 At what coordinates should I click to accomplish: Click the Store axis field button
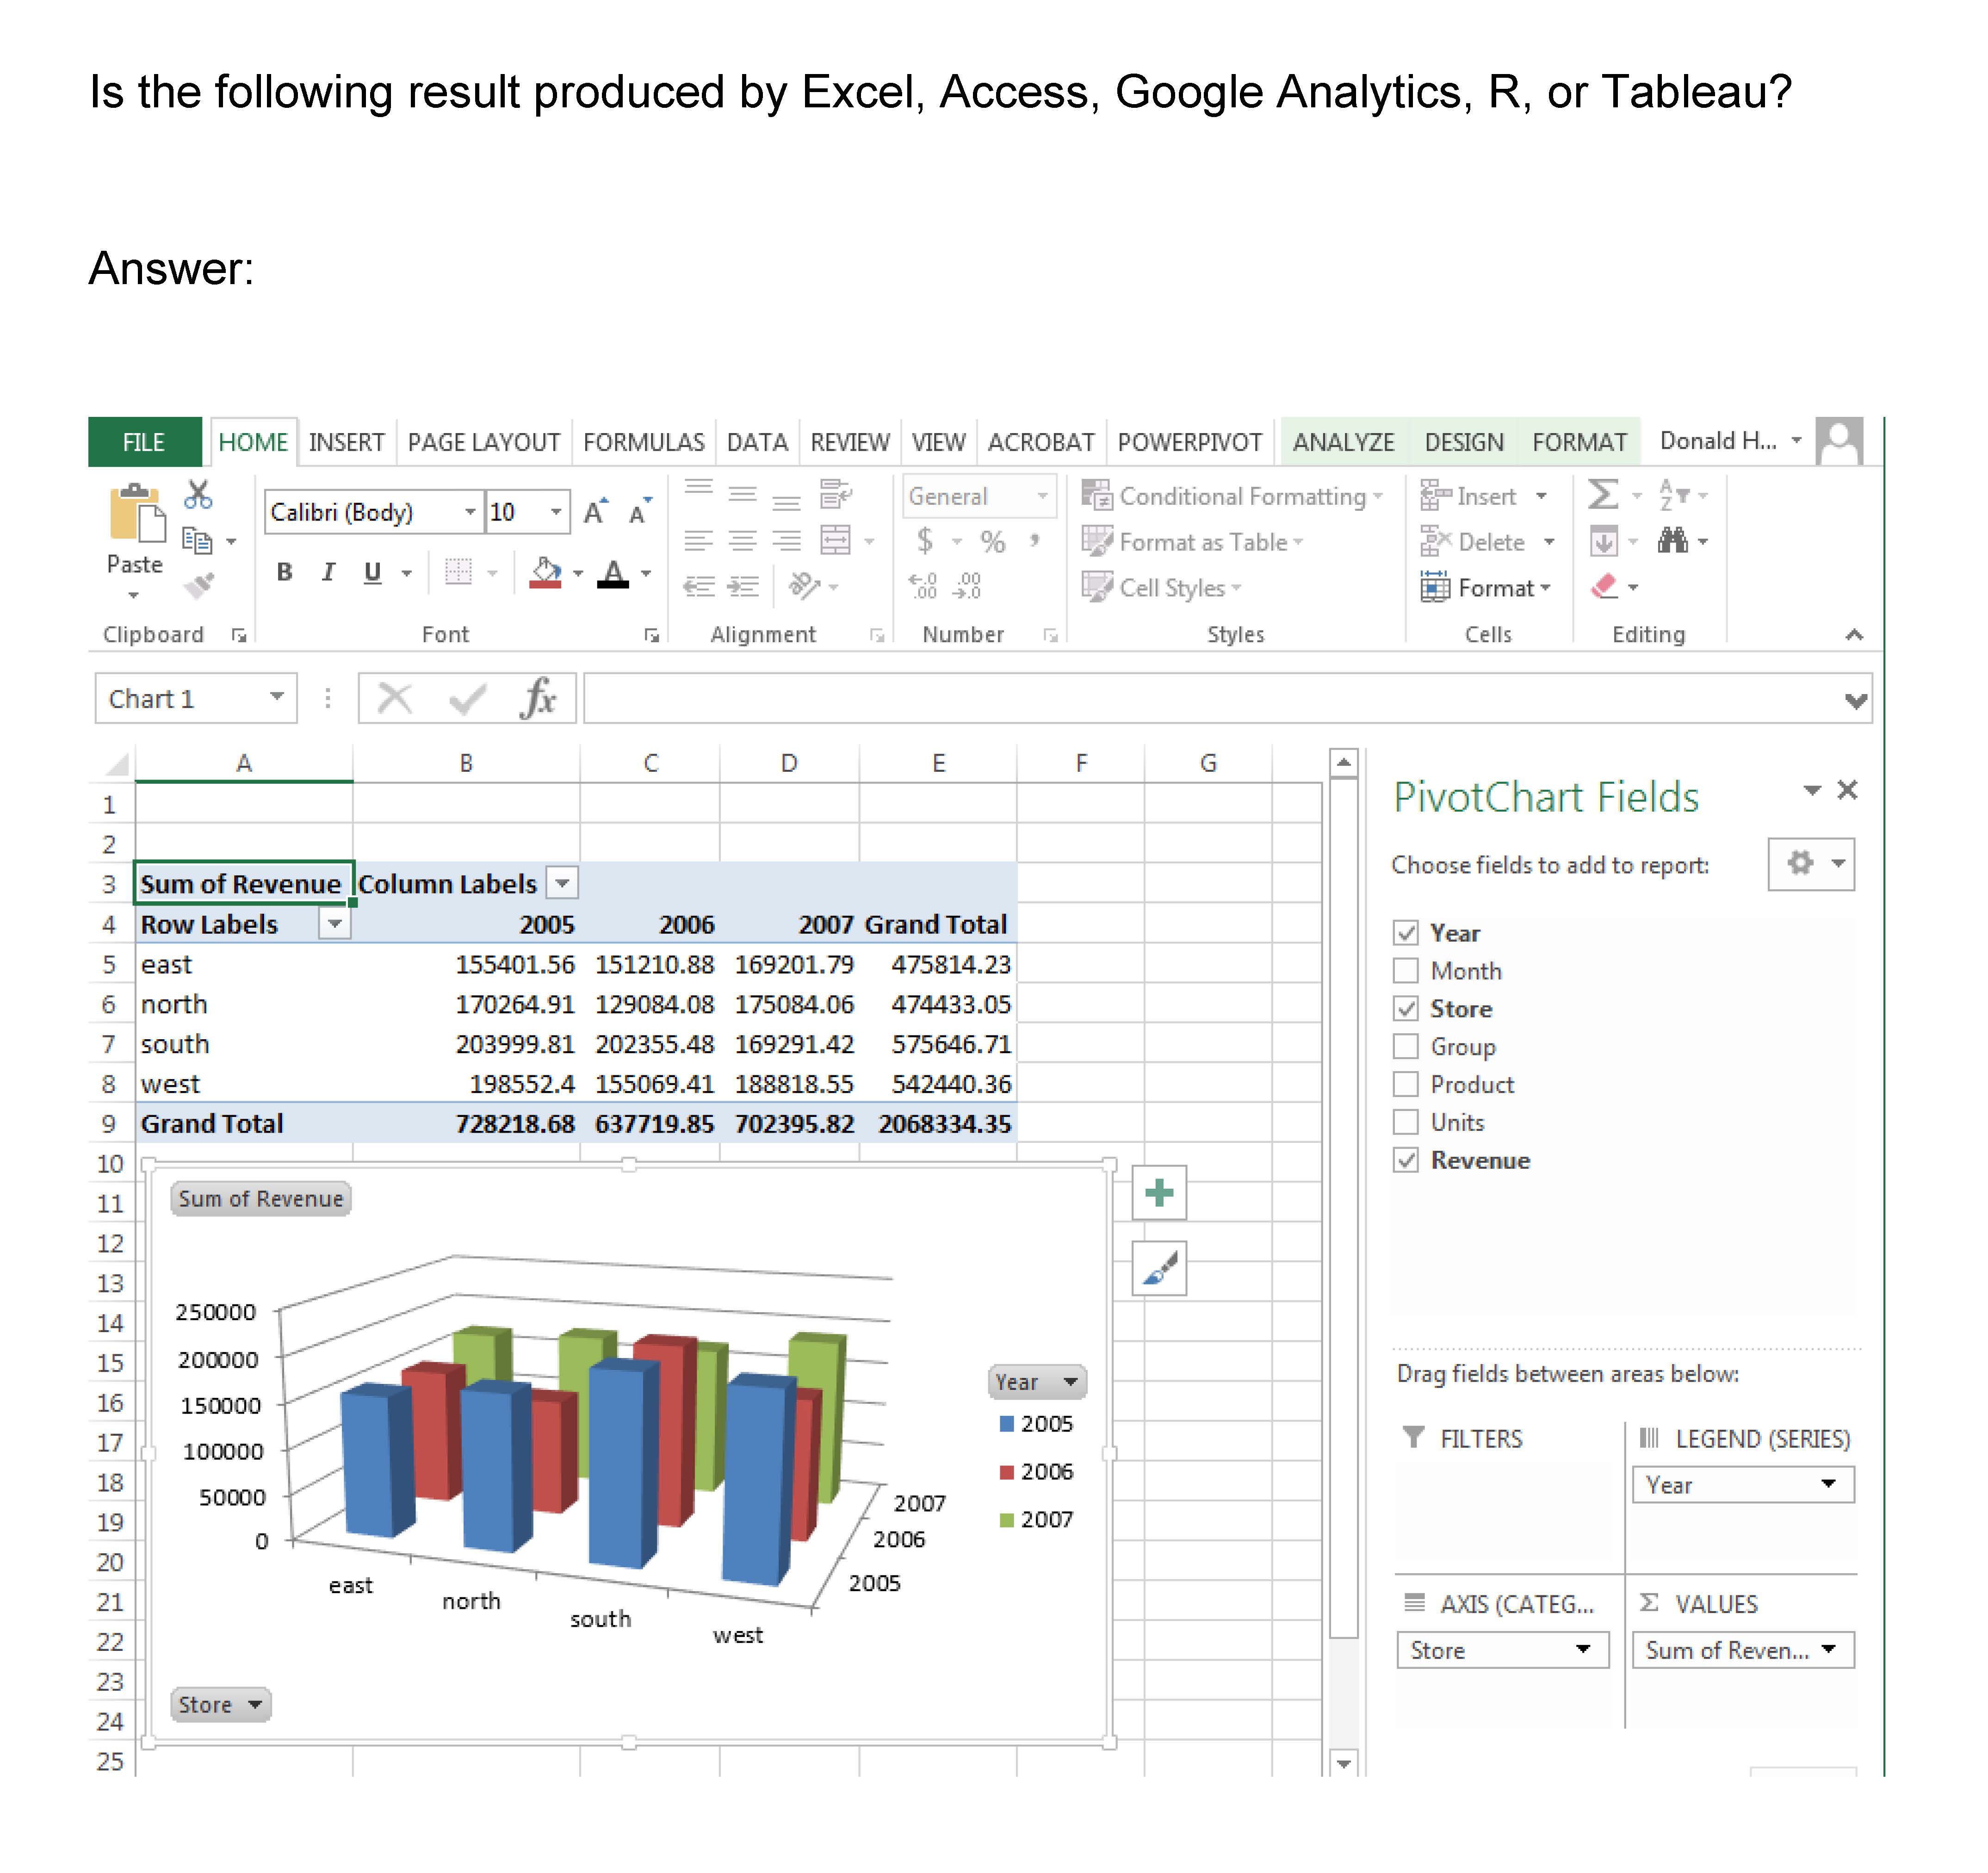point(220,1704)
